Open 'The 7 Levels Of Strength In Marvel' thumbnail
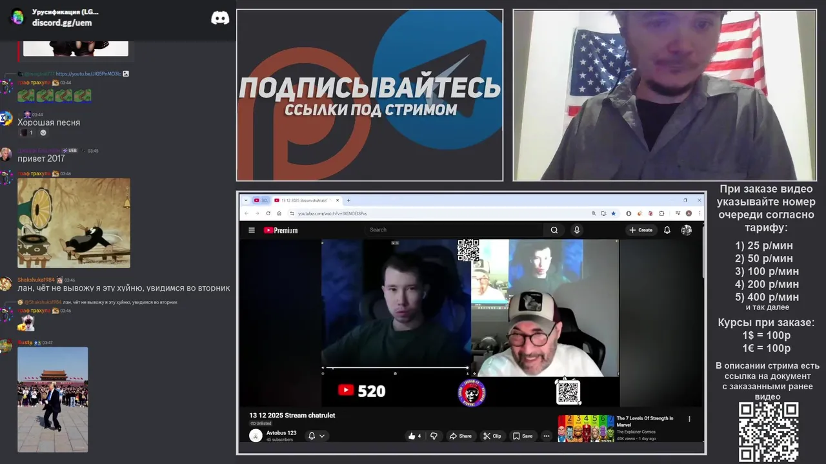Image resolution: width=826 pixels, height=464 pixels. point(585,428)
